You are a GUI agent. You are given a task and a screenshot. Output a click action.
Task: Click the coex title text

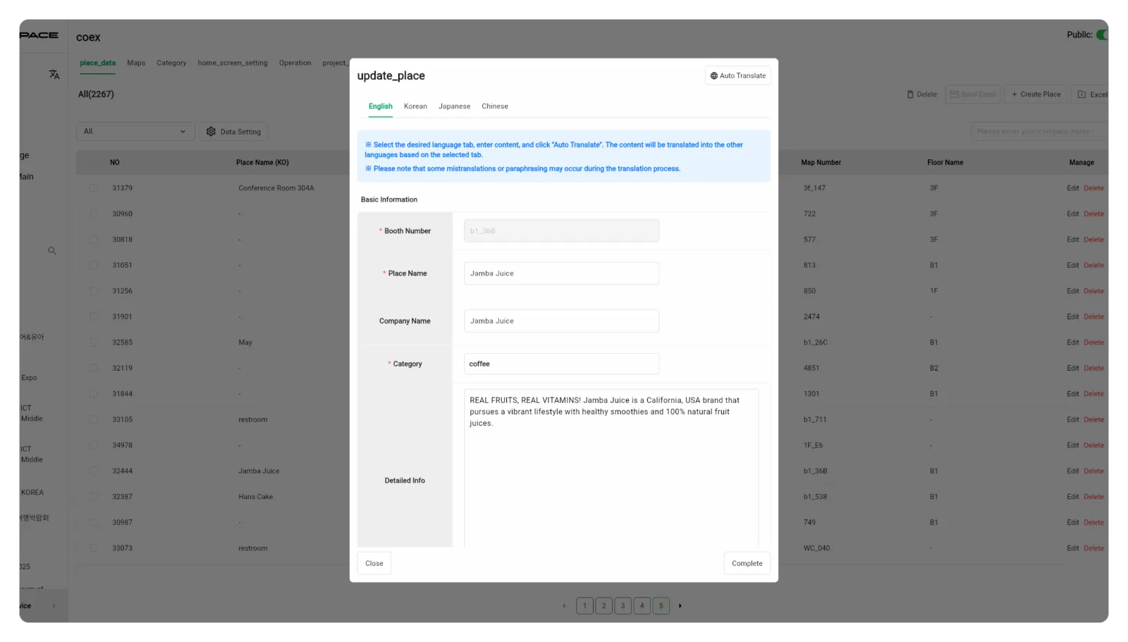pyautogui.click(x=88, y=37)
